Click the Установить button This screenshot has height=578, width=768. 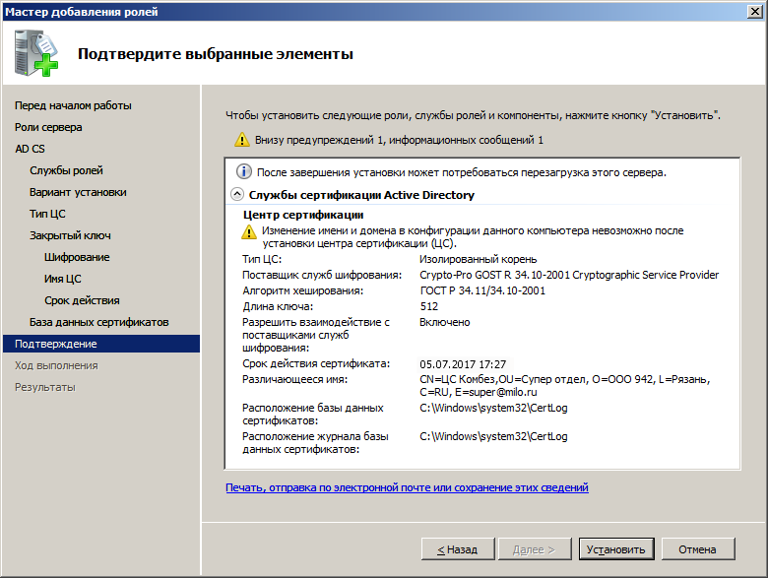tap(615, 549)
